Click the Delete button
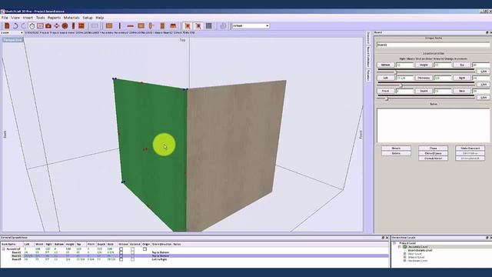This screenshot has height=277, width=492. (396, 153)
